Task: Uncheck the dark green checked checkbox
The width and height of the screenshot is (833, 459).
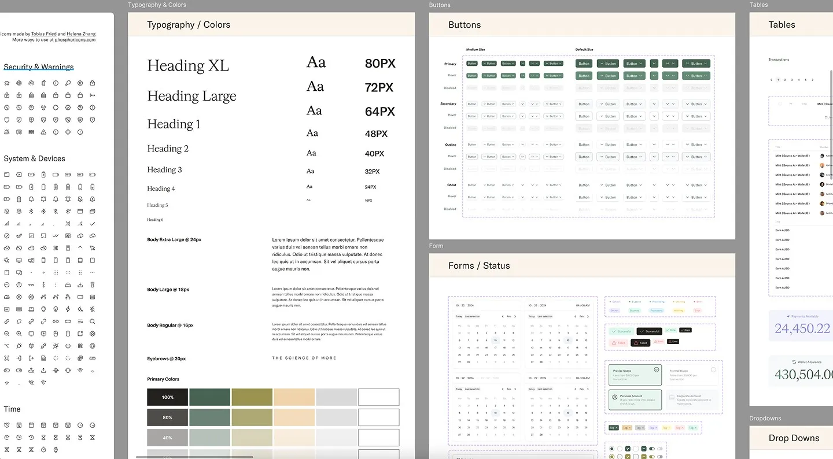Action: pyautogui.click(x=628, y=449)
